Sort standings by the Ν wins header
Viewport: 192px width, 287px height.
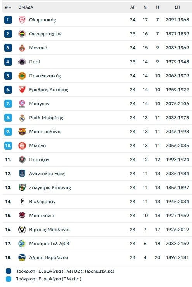coord(145,7)
